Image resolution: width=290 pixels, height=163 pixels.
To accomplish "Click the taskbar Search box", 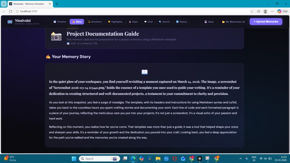I will point(100,159).
